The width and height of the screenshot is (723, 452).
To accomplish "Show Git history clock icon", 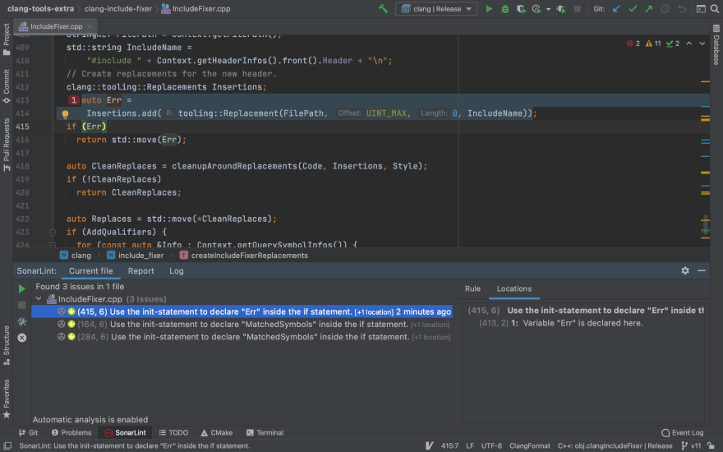I will click(665, 9).
